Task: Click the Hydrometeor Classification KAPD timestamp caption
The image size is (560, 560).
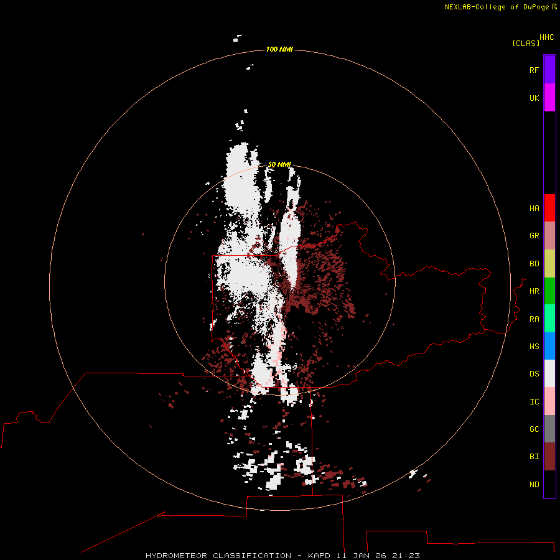Action: coord(282,556)
